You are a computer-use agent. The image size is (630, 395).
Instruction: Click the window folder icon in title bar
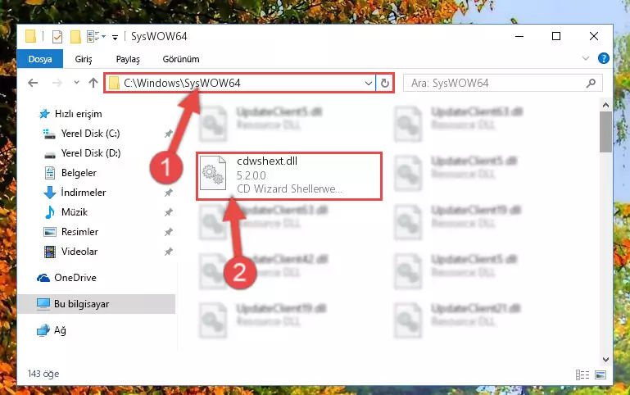pyautogui.click(x=30, y=36)
